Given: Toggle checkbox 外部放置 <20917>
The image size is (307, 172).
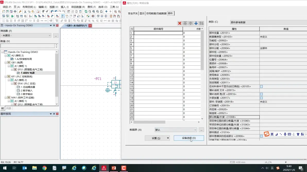Looking at the screenshot, I should coord(261,98).
